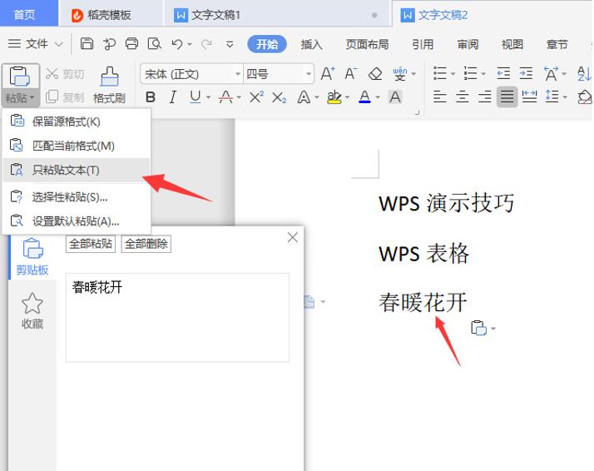Toggle strikethrough formatting
Image resolution: width=594 pixels, height=471 pixels.
(225, 97)
